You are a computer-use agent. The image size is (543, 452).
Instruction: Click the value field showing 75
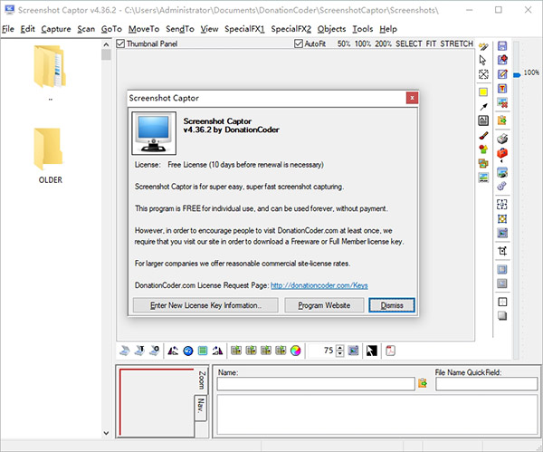point(322,351)
